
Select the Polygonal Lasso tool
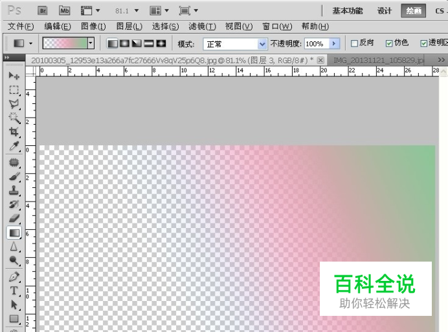tap(14, 104)
